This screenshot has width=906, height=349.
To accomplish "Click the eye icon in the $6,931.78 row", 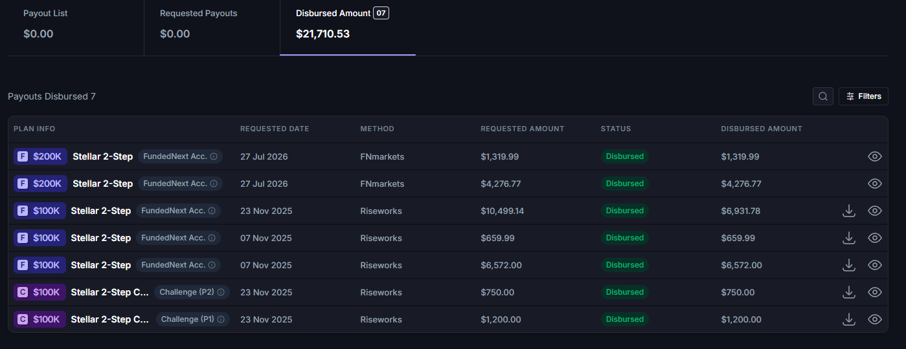I will pyautogui.click(x=875, y=211).
